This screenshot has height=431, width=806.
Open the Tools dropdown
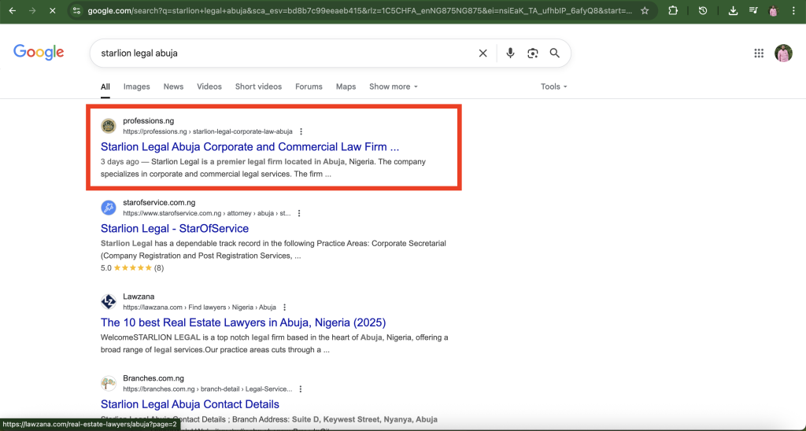pyautogui.click(x=553, y=87)
